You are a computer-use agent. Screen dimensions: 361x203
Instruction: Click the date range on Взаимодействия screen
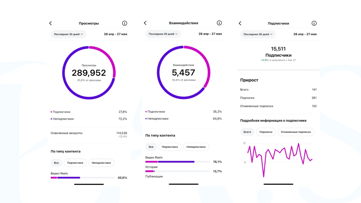[210, 34]
